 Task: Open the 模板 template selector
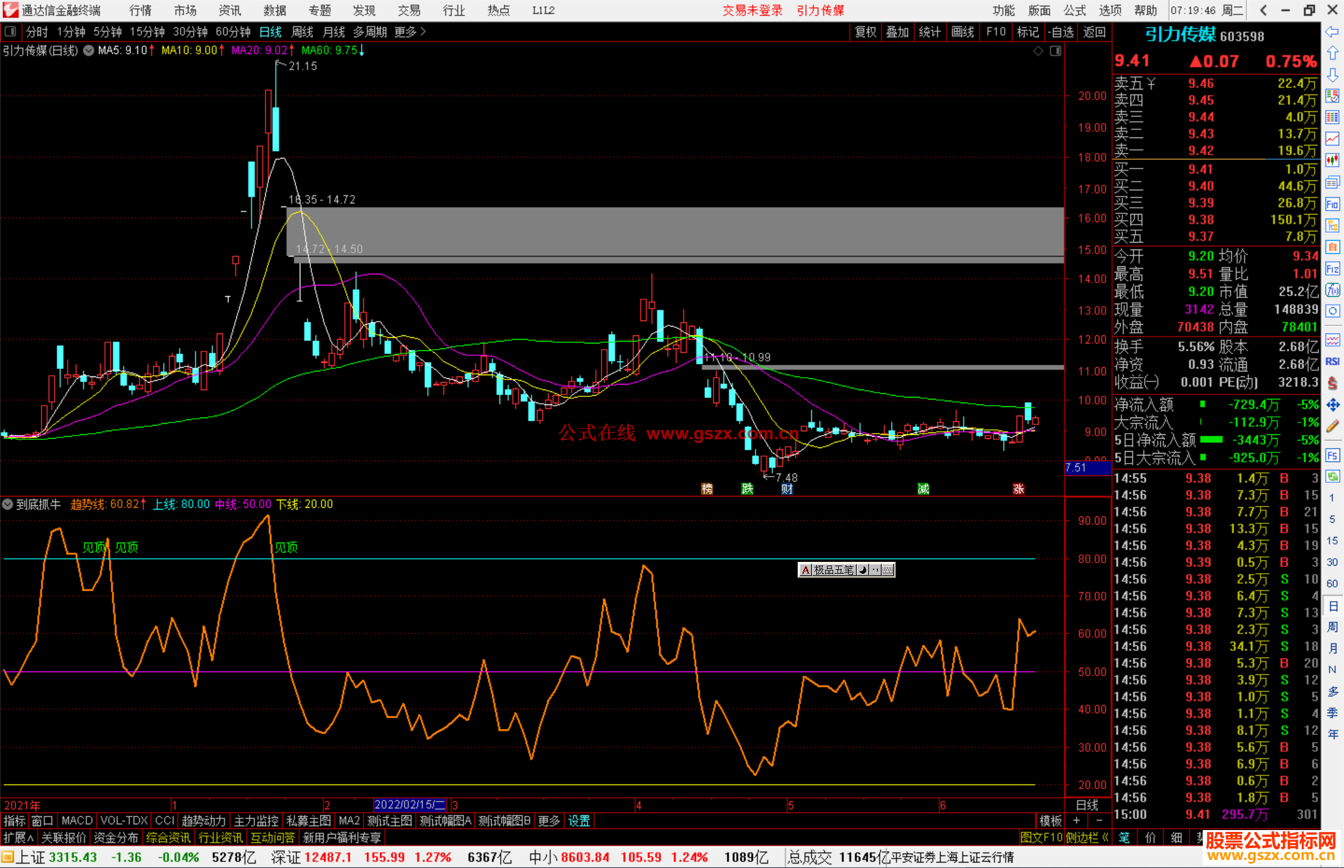(1050, 821)
